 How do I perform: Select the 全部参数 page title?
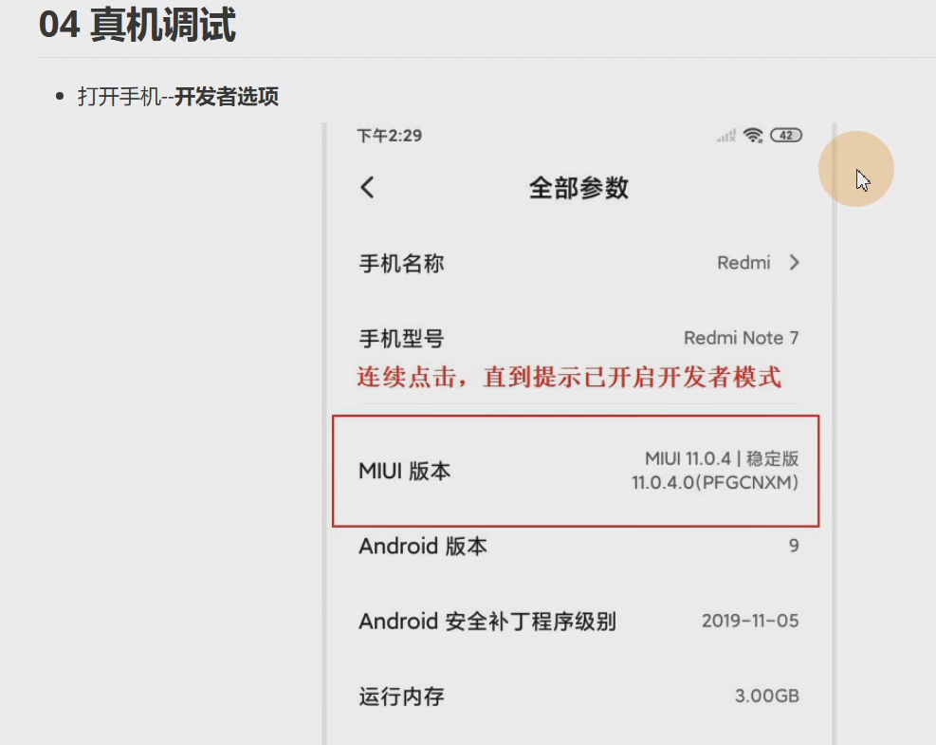(578, 187)
